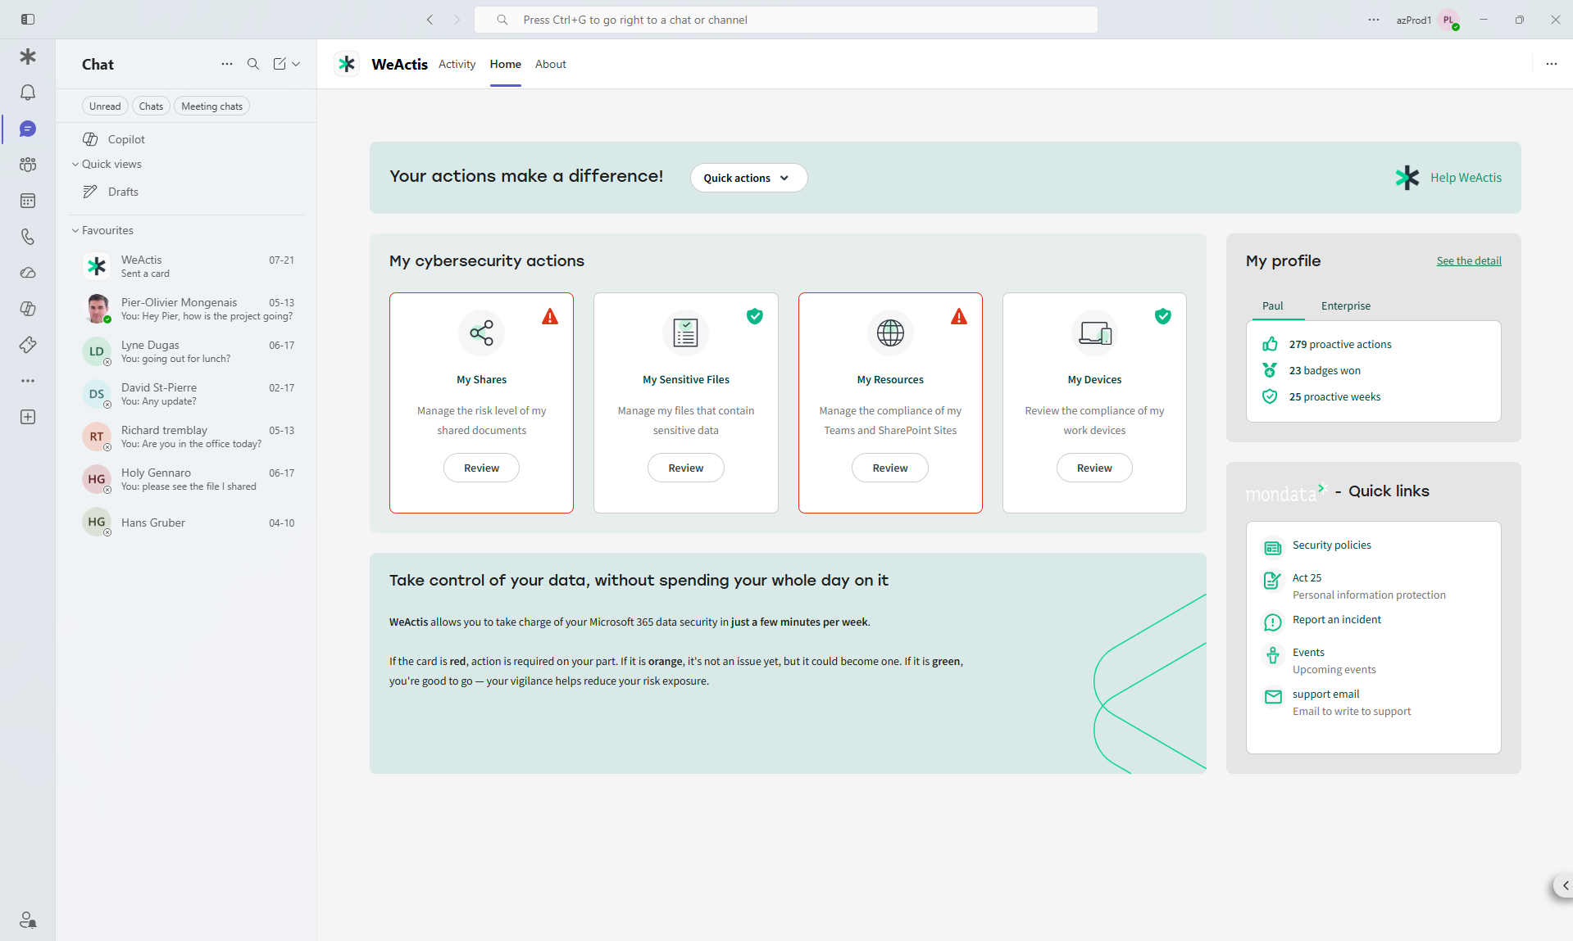Open the Calls phone icon

click(28, 237)
